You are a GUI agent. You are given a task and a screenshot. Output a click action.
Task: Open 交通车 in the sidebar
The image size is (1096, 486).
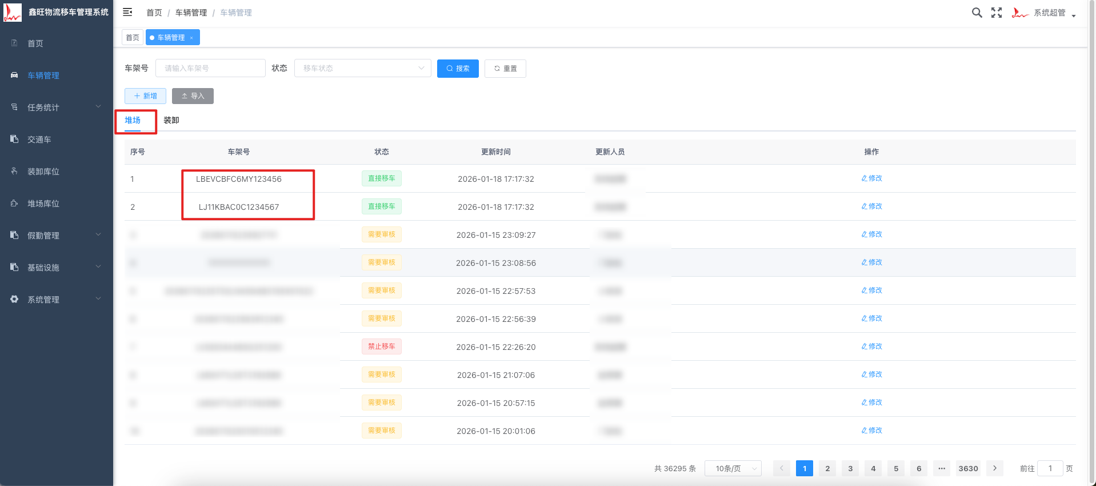tap(39, 140)
